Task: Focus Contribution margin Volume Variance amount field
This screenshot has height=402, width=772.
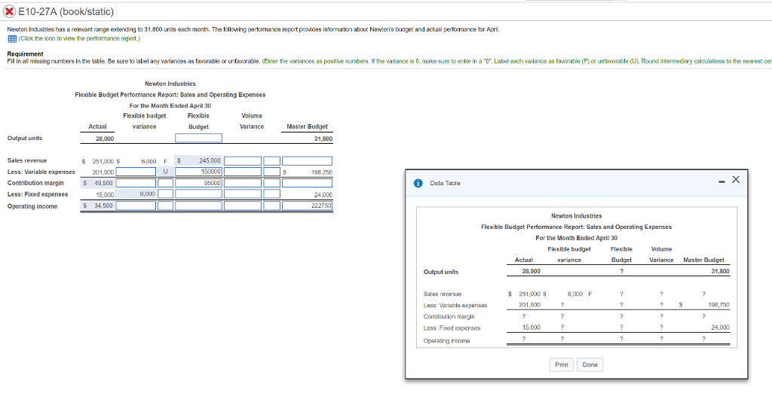Action: 243,183
